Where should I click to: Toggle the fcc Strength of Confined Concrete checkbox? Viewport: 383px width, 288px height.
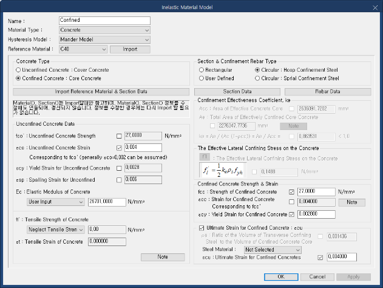(291, 192)
